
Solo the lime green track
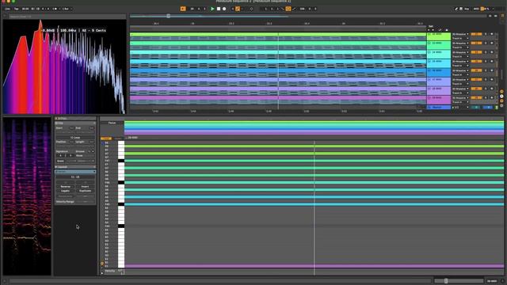coord(486,34)
